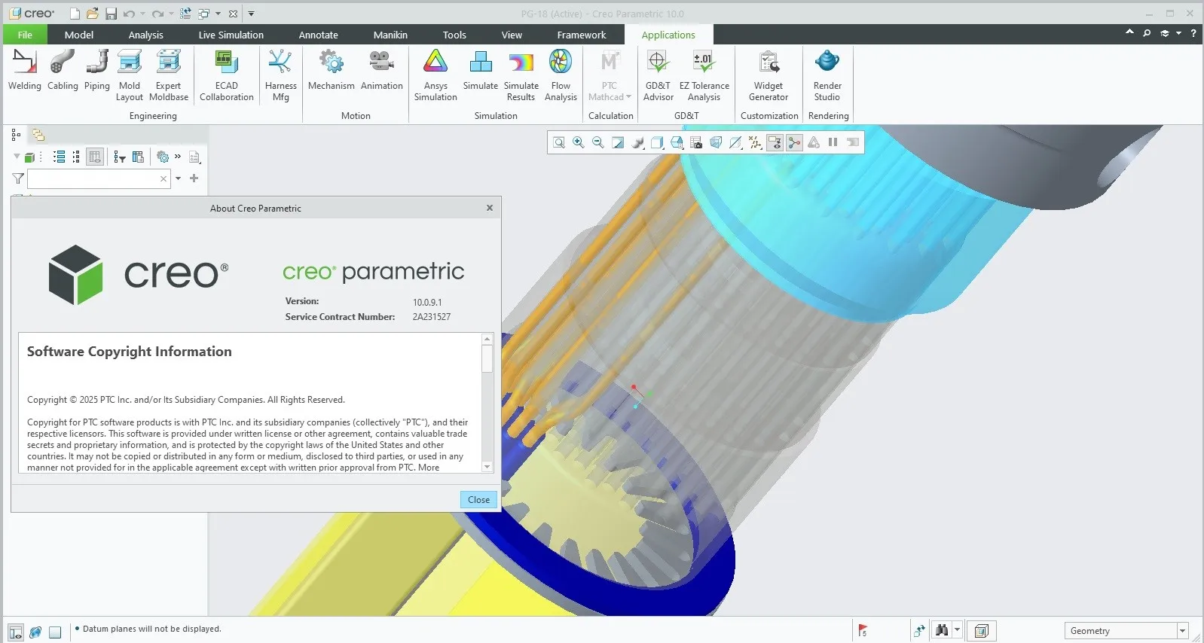Open the undo history dropdown arrow
This screenshot has height=643, width=1204.
[142, 14]
